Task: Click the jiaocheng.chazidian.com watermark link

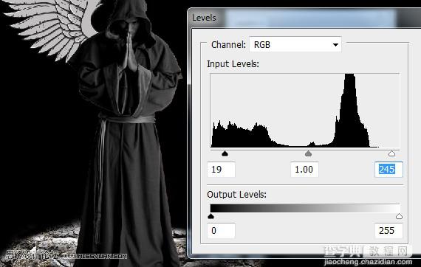Action: click(x=368, y=262)
